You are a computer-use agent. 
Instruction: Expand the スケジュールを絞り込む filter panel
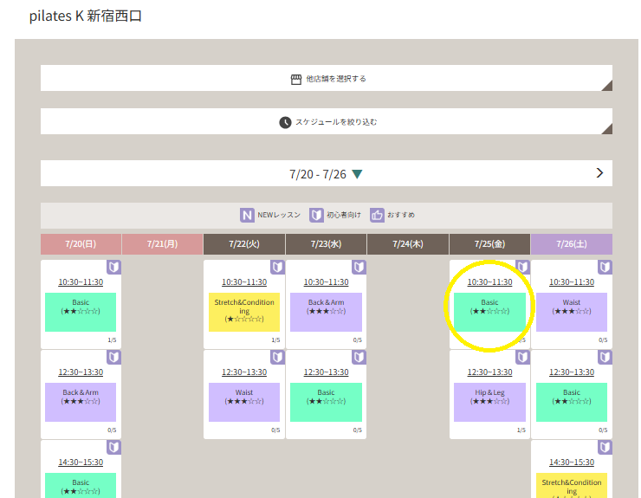(327, 121)
